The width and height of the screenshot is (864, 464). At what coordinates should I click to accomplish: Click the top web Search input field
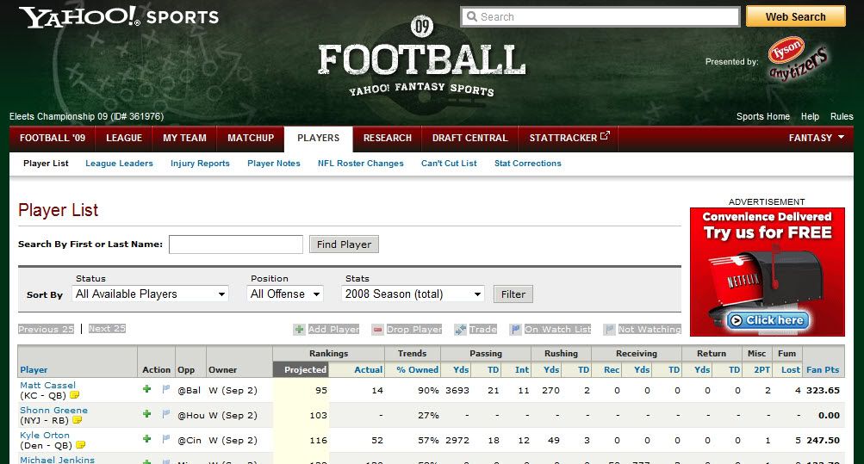tap(600, 16)
